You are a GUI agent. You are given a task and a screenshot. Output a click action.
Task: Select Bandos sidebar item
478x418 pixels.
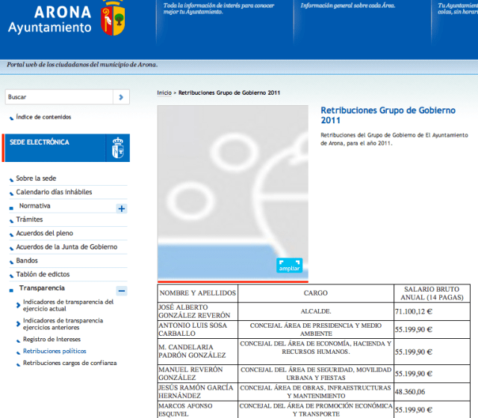(27, 261)
